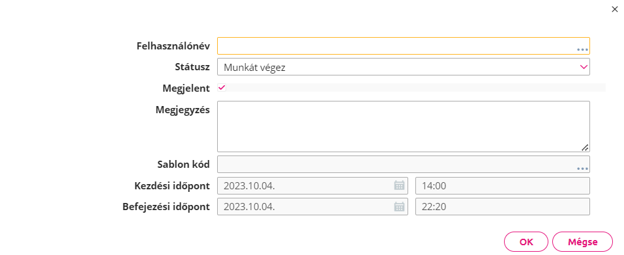Click the 22:20 end time field
The height and width of the screenshot is (255, 624).
[502, 207]
